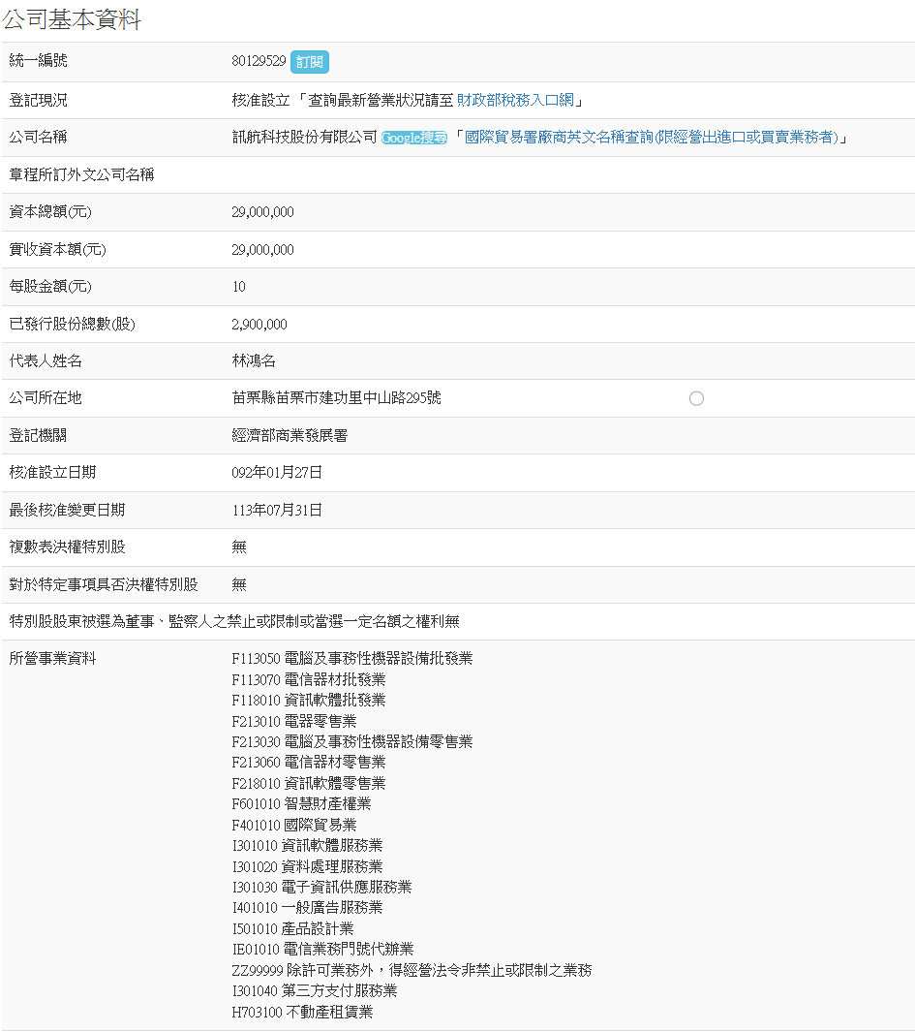Click business item F401010 國際貿易業
This screenshot has width=915, height=1032.
point(294,825)
